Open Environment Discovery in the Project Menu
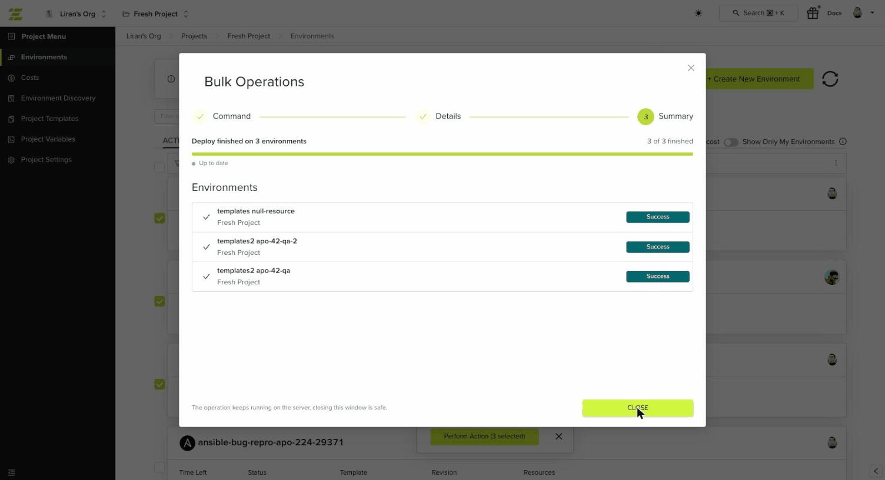The height and width of the screenshot is (480, 885). pyautogui.click(x=58, y=98)
